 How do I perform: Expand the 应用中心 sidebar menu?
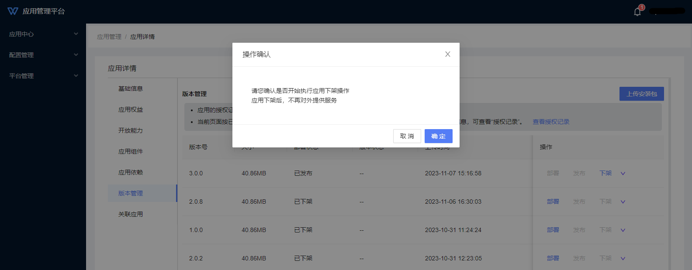(x=43, y=34)
